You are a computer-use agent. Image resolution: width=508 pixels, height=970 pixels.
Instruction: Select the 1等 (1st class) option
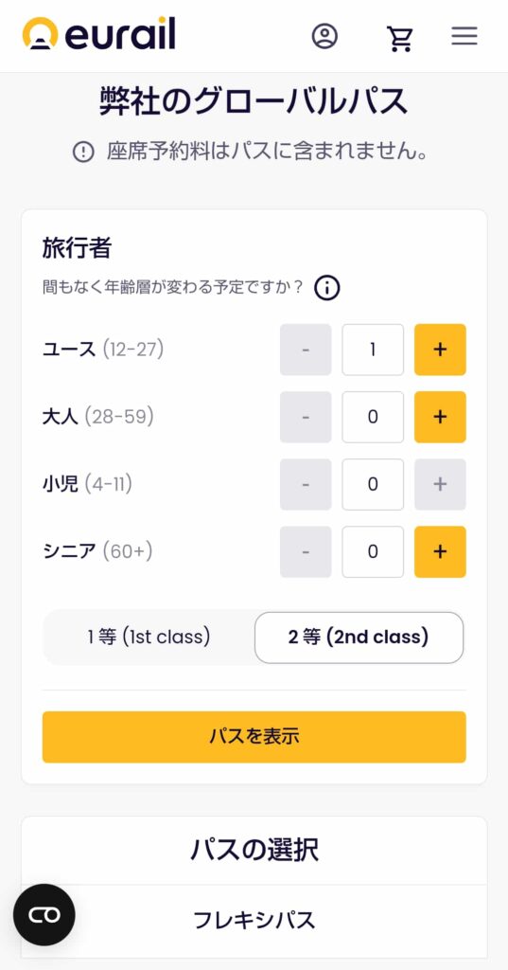coord(149,638)
